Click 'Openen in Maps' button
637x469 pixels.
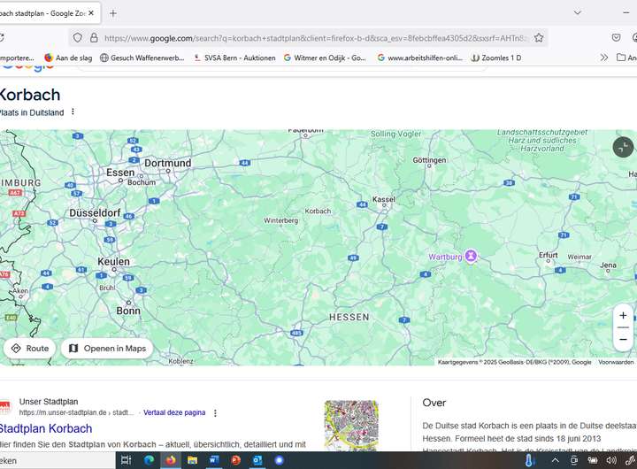coord(107,349)
